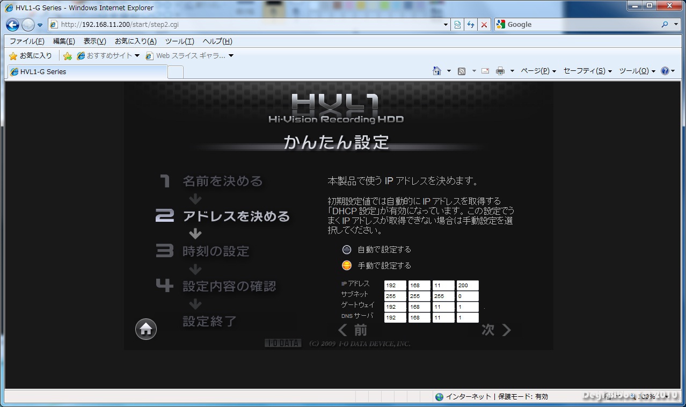Click the ゲートウェイ field showing 1

(468, 307)
